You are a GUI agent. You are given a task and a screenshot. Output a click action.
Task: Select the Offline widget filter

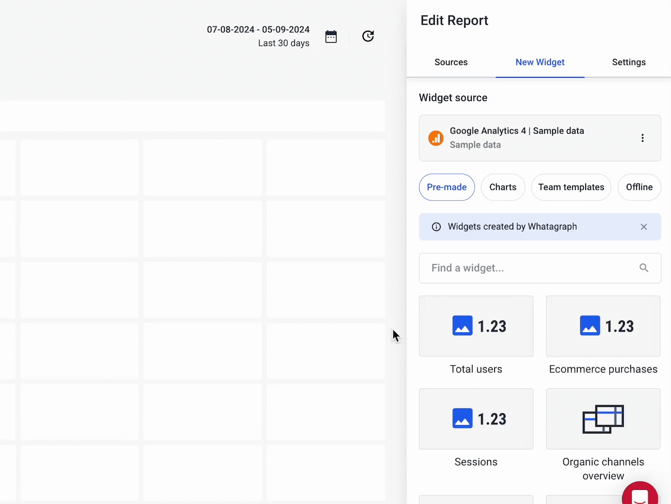click(x=639, y=187)
